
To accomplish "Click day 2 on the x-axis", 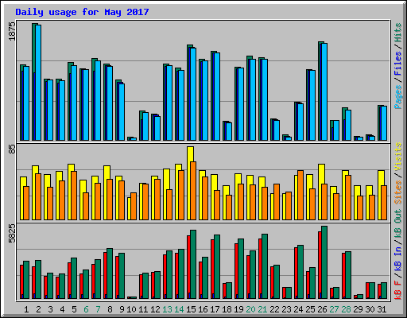I will click(38, 309).
